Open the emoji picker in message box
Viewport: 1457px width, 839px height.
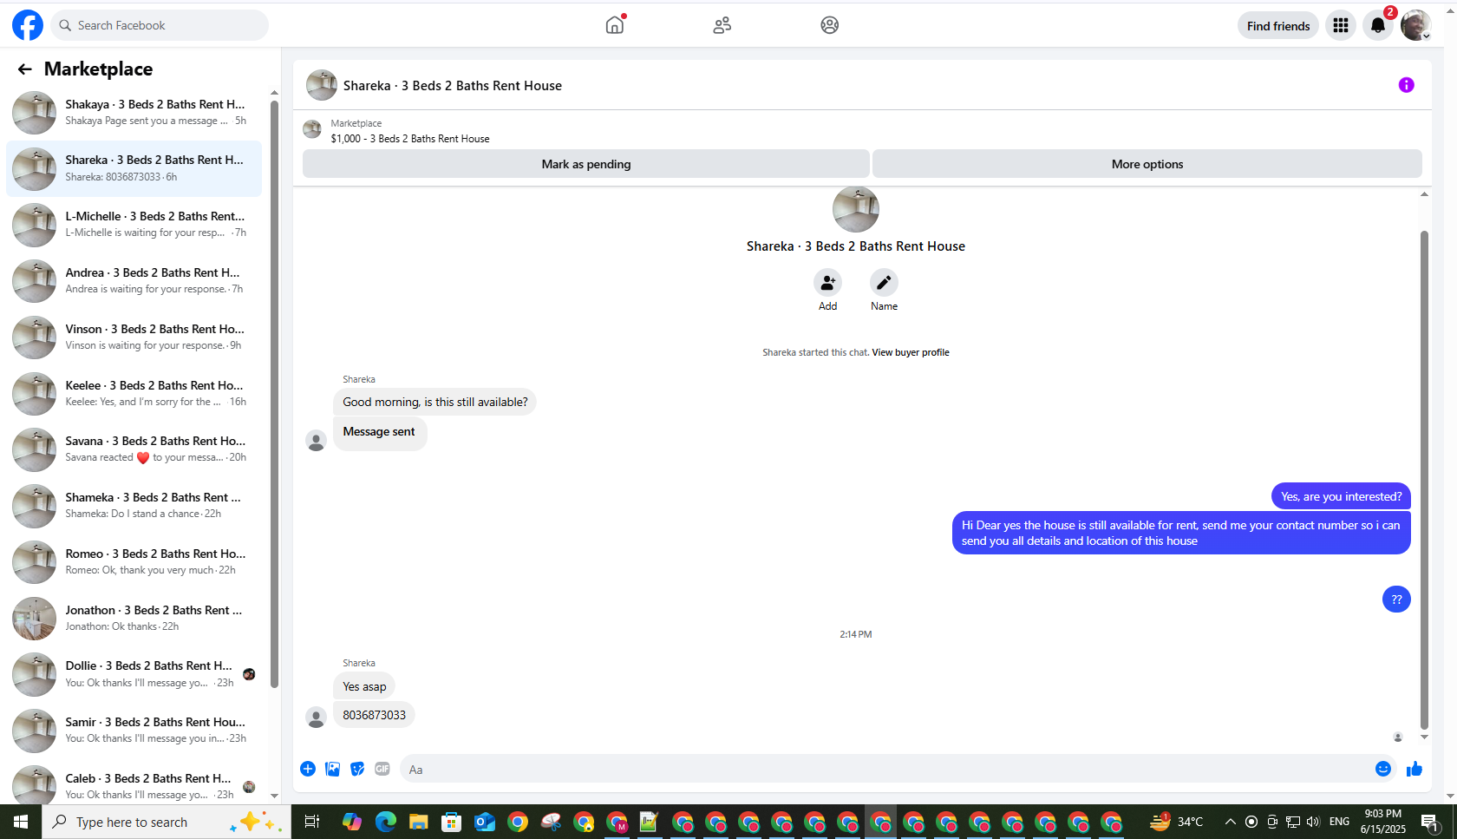(1383, 769)
